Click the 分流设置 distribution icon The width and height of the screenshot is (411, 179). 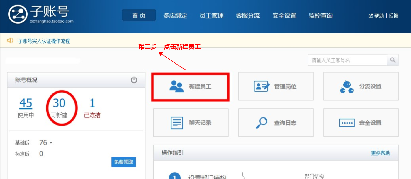click(x=347, y=87)
